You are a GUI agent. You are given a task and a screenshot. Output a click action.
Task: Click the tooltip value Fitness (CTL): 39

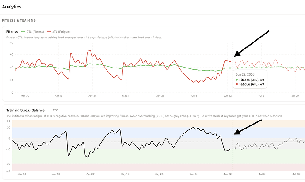[x=250, y=80]
